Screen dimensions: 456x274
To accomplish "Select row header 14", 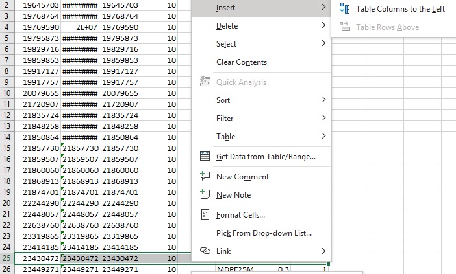I will click(6, 137).
